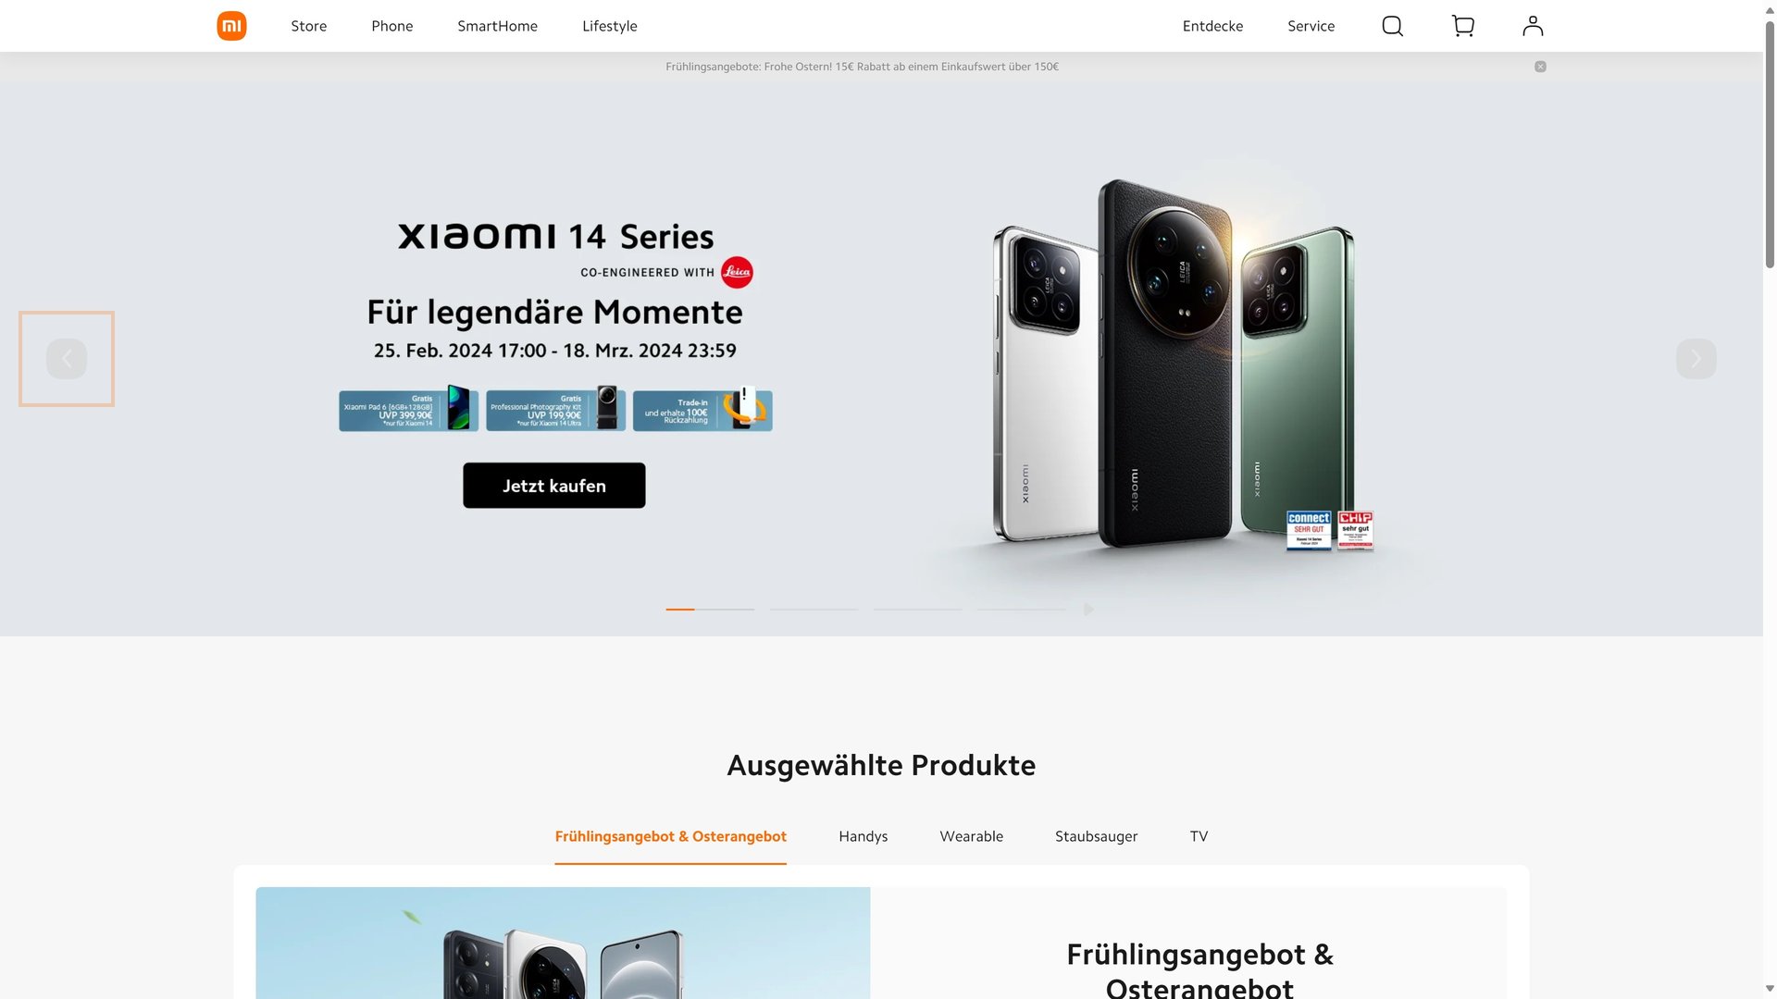Click the orange Mi logo
The width and height of the screenshot is (1777, 999).
(x=231, y=26)
